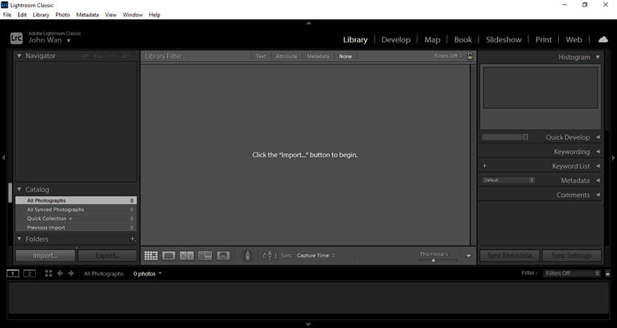This screenshot has width=617, height=328.
Task: Open toolbar content dropdown arrow
Action: (x=468, y=256)
